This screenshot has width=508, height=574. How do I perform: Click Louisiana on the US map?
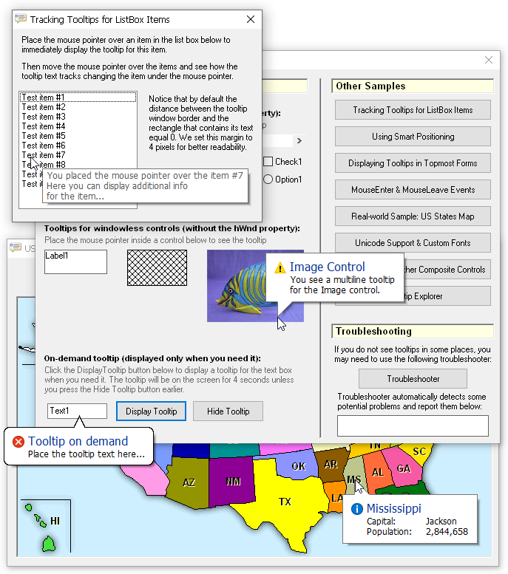(x=336, y=498)
